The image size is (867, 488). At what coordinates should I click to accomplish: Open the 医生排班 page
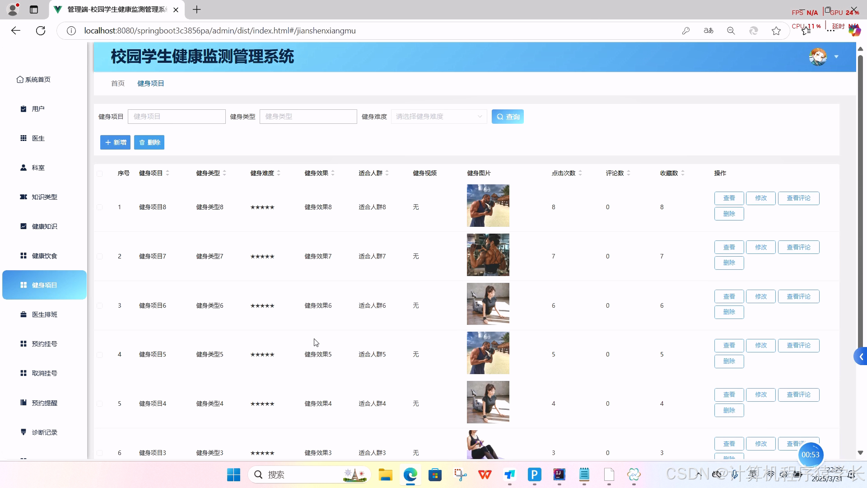pos(44,314)
